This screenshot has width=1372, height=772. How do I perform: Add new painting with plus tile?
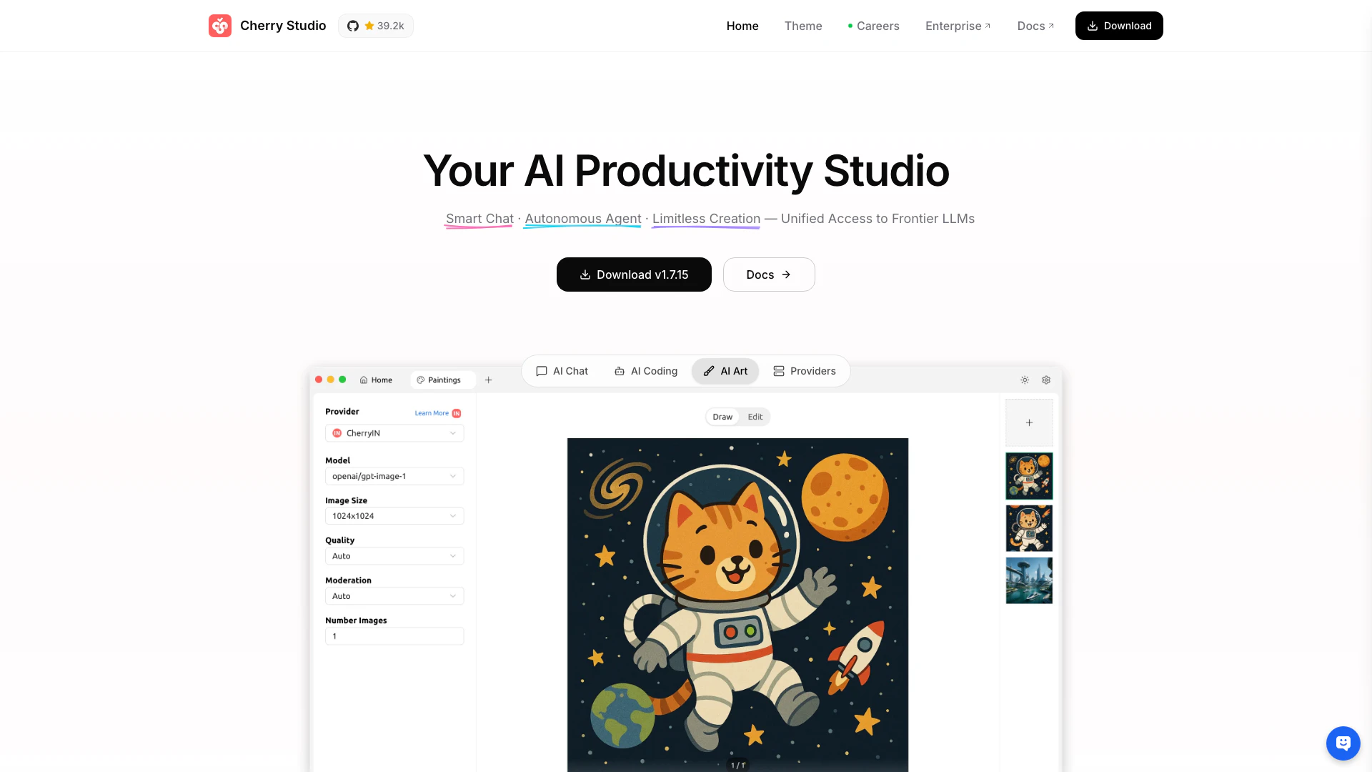[x=1029, y=422]
